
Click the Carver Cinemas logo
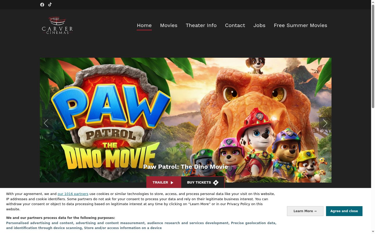click(x=57, y=25)
